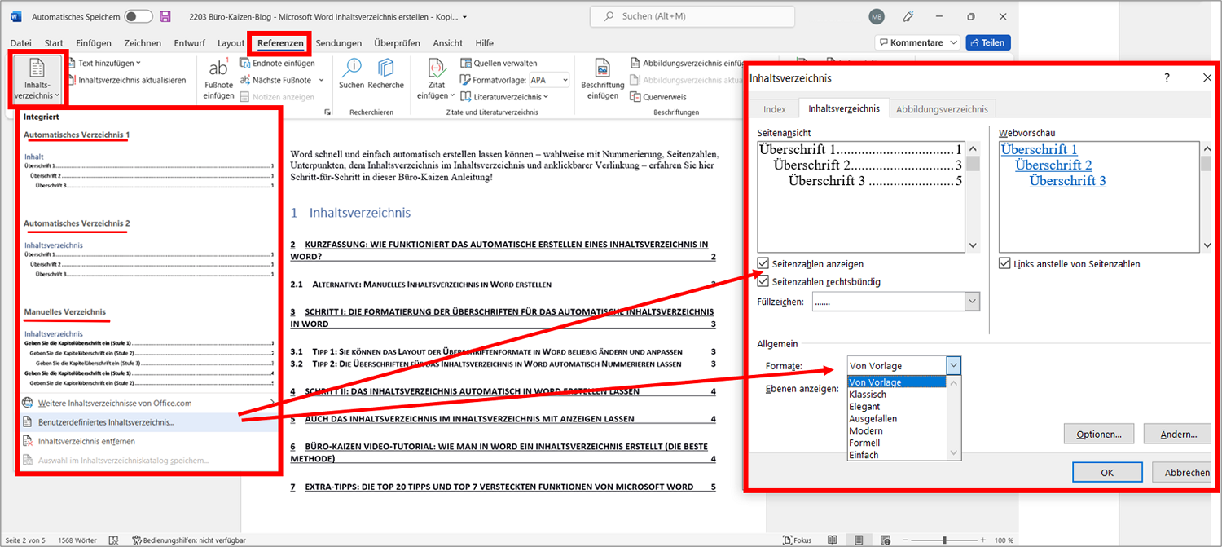Click zoom in plus icon

(985, 540)
